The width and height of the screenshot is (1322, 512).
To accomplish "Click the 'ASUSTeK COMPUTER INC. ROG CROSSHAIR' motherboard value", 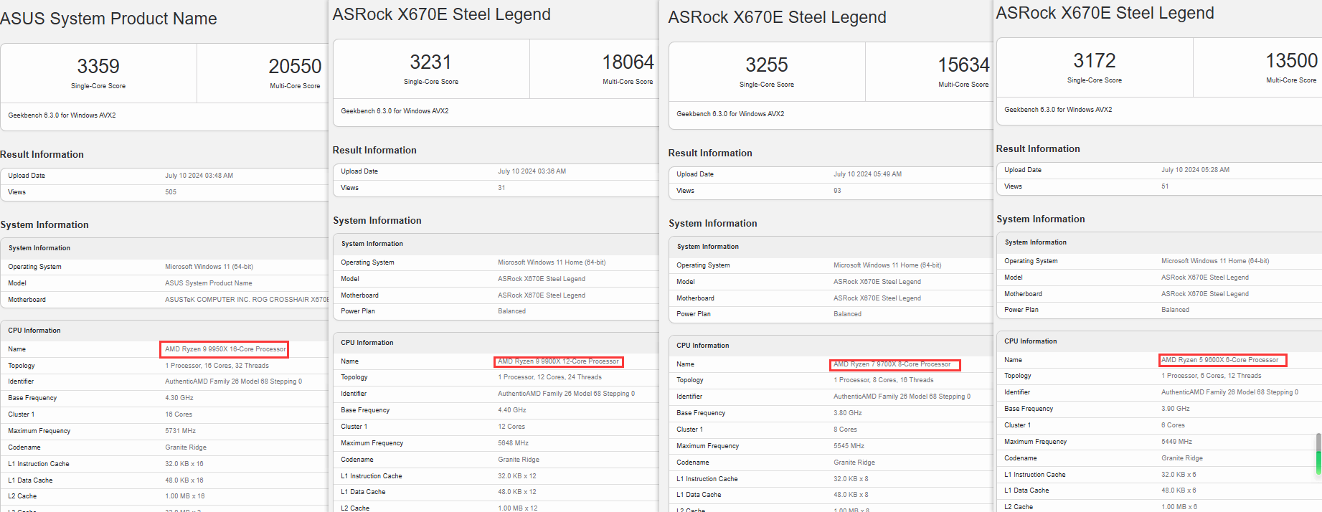I will click(246, 300).
